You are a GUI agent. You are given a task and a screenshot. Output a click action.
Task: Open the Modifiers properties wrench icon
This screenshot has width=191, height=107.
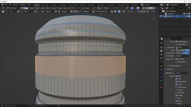click(161, 70)
